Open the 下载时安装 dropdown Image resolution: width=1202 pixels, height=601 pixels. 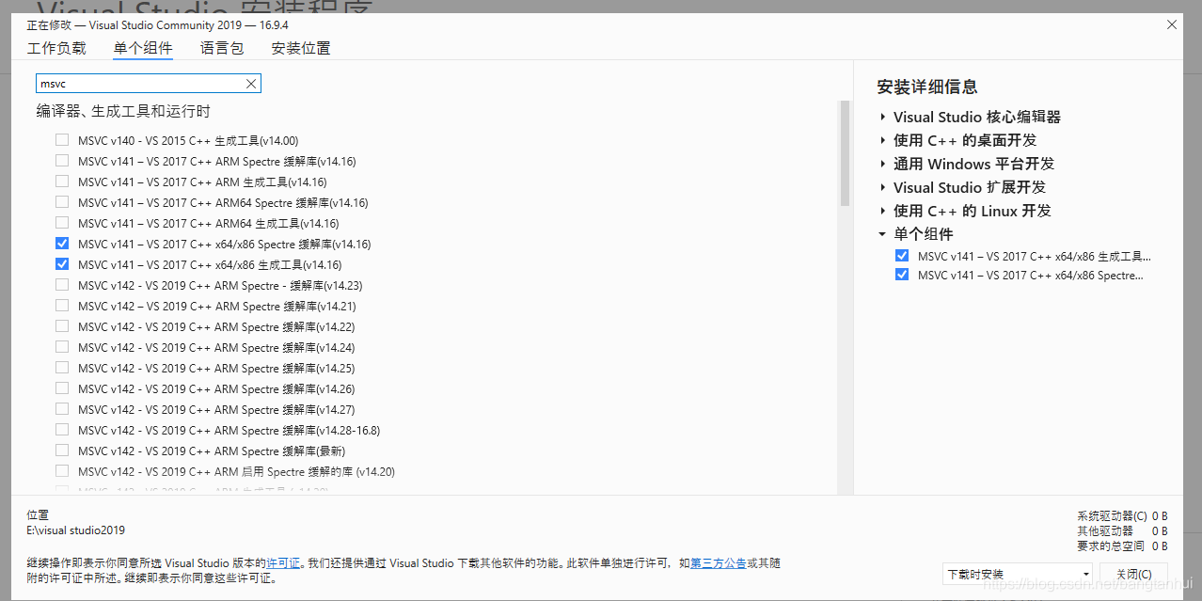click(x=1018, y=574)
